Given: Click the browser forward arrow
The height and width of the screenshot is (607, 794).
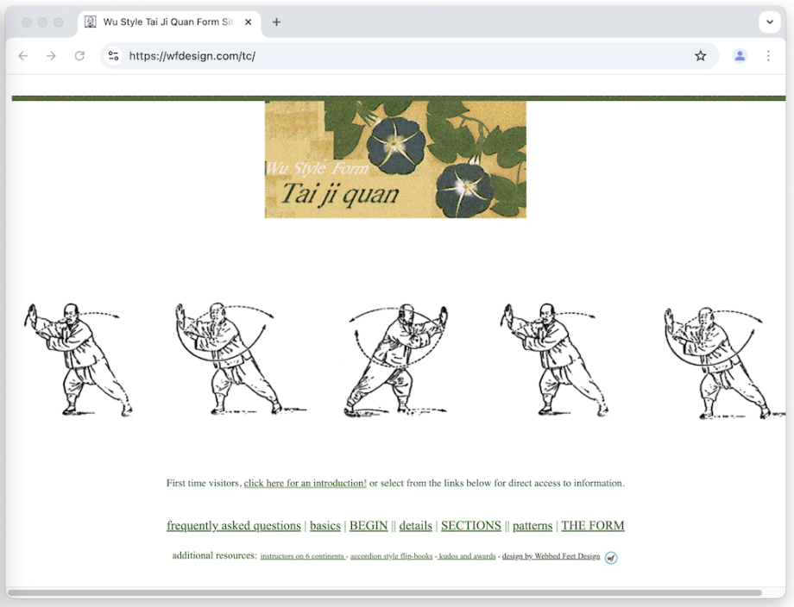Looking at the screenshot, I should [x=51, y=56].
